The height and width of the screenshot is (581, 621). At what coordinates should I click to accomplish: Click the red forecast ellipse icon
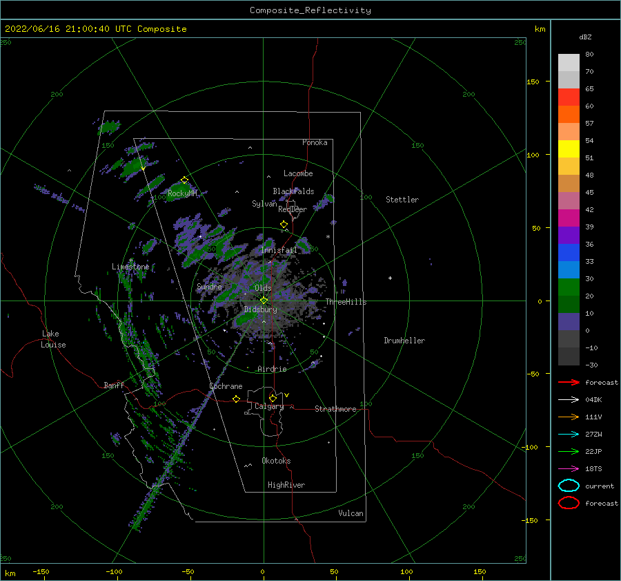[x=569, y=503]
